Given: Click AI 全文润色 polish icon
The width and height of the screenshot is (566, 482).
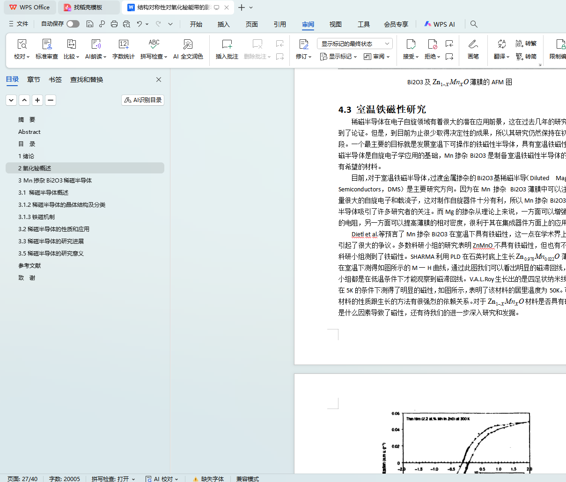Looking at the screenshot, I should (x=188, y=44).
